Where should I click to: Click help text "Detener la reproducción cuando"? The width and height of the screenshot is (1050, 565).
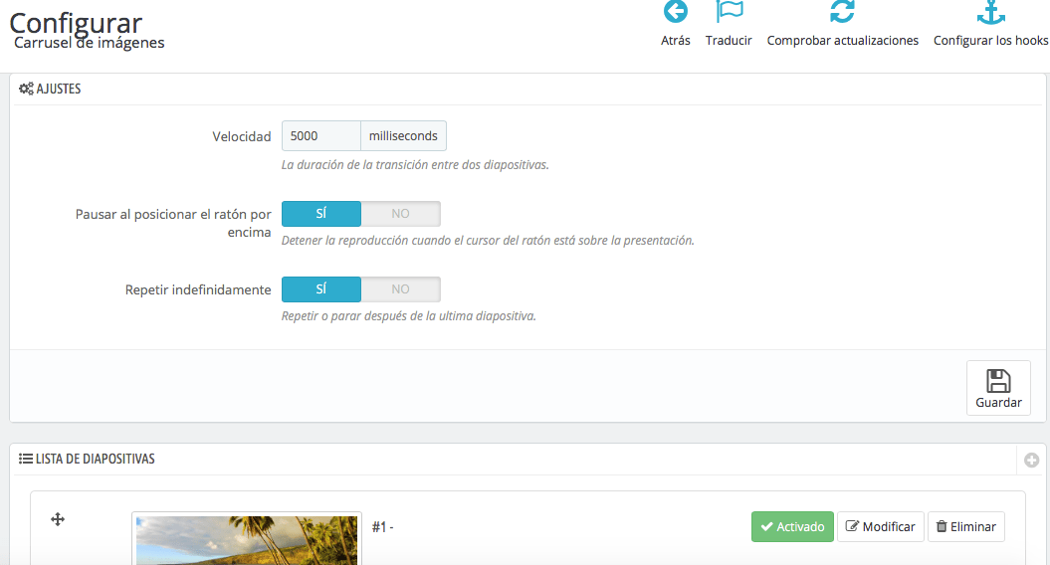(488, 241)
